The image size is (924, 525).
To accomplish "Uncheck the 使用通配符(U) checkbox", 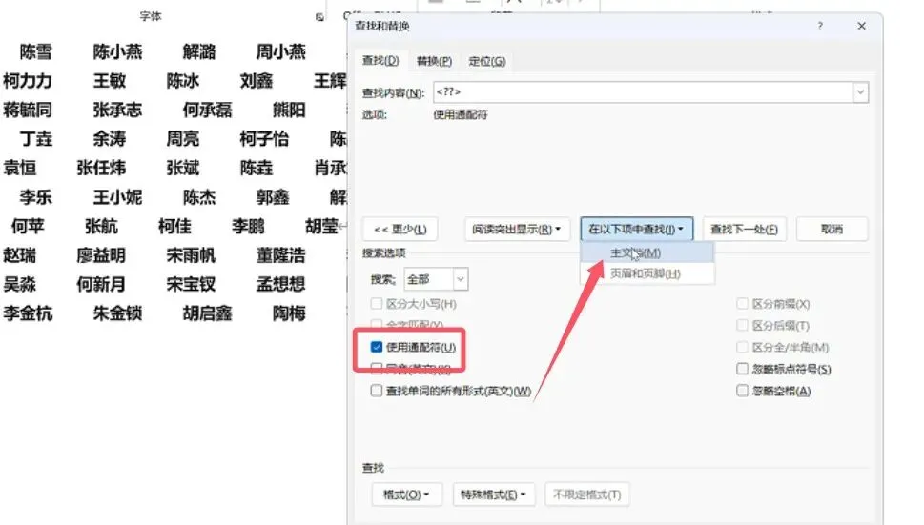I will (x=377, y=347).
